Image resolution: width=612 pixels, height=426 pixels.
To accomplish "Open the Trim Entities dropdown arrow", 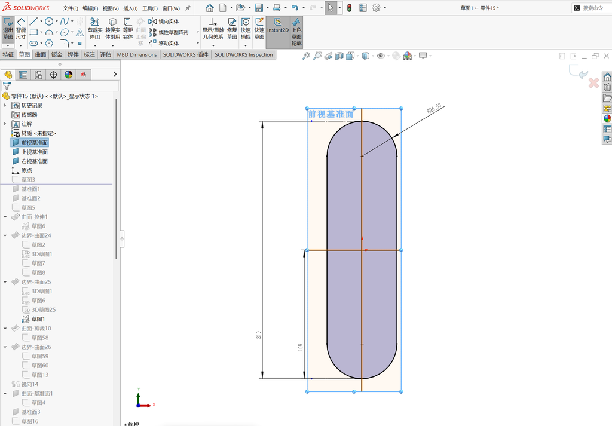I will point(95,45).
